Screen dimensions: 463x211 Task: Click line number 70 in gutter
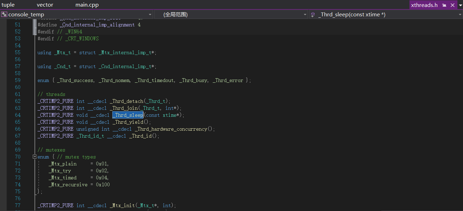point(18,157)
